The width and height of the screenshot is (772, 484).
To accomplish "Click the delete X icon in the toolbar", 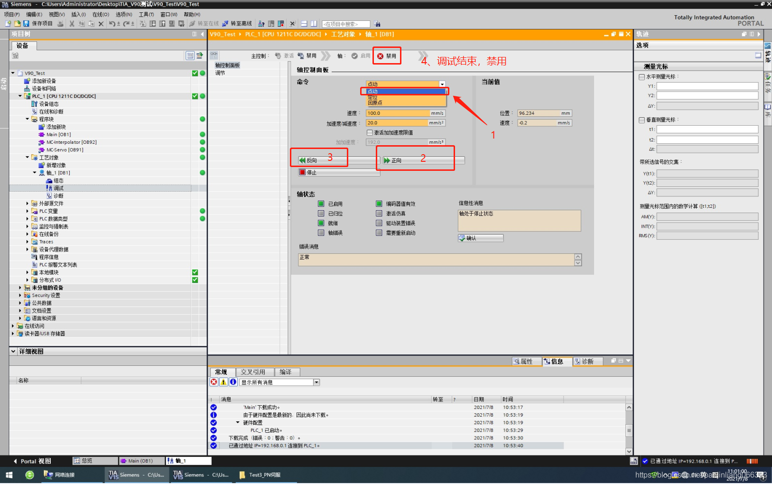I will coord(101,23).
